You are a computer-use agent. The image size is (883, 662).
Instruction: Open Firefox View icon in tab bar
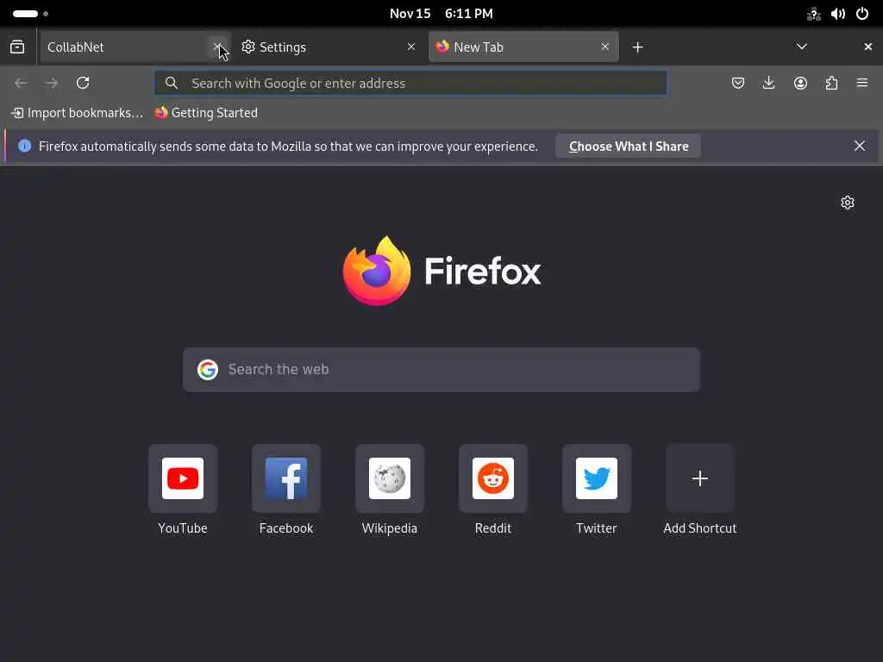17,47
